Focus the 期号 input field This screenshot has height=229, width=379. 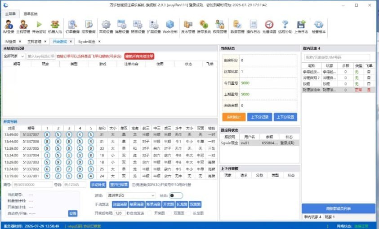click(32, 185)
